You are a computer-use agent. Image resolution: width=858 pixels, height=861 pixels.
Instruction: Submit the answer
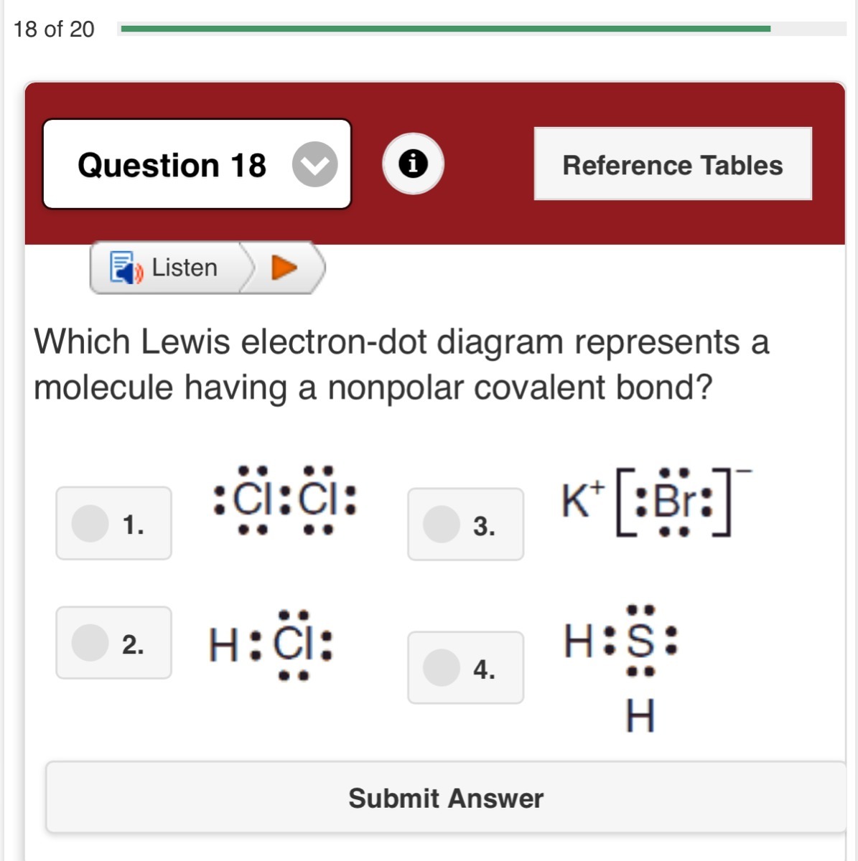tap(446, 798)
